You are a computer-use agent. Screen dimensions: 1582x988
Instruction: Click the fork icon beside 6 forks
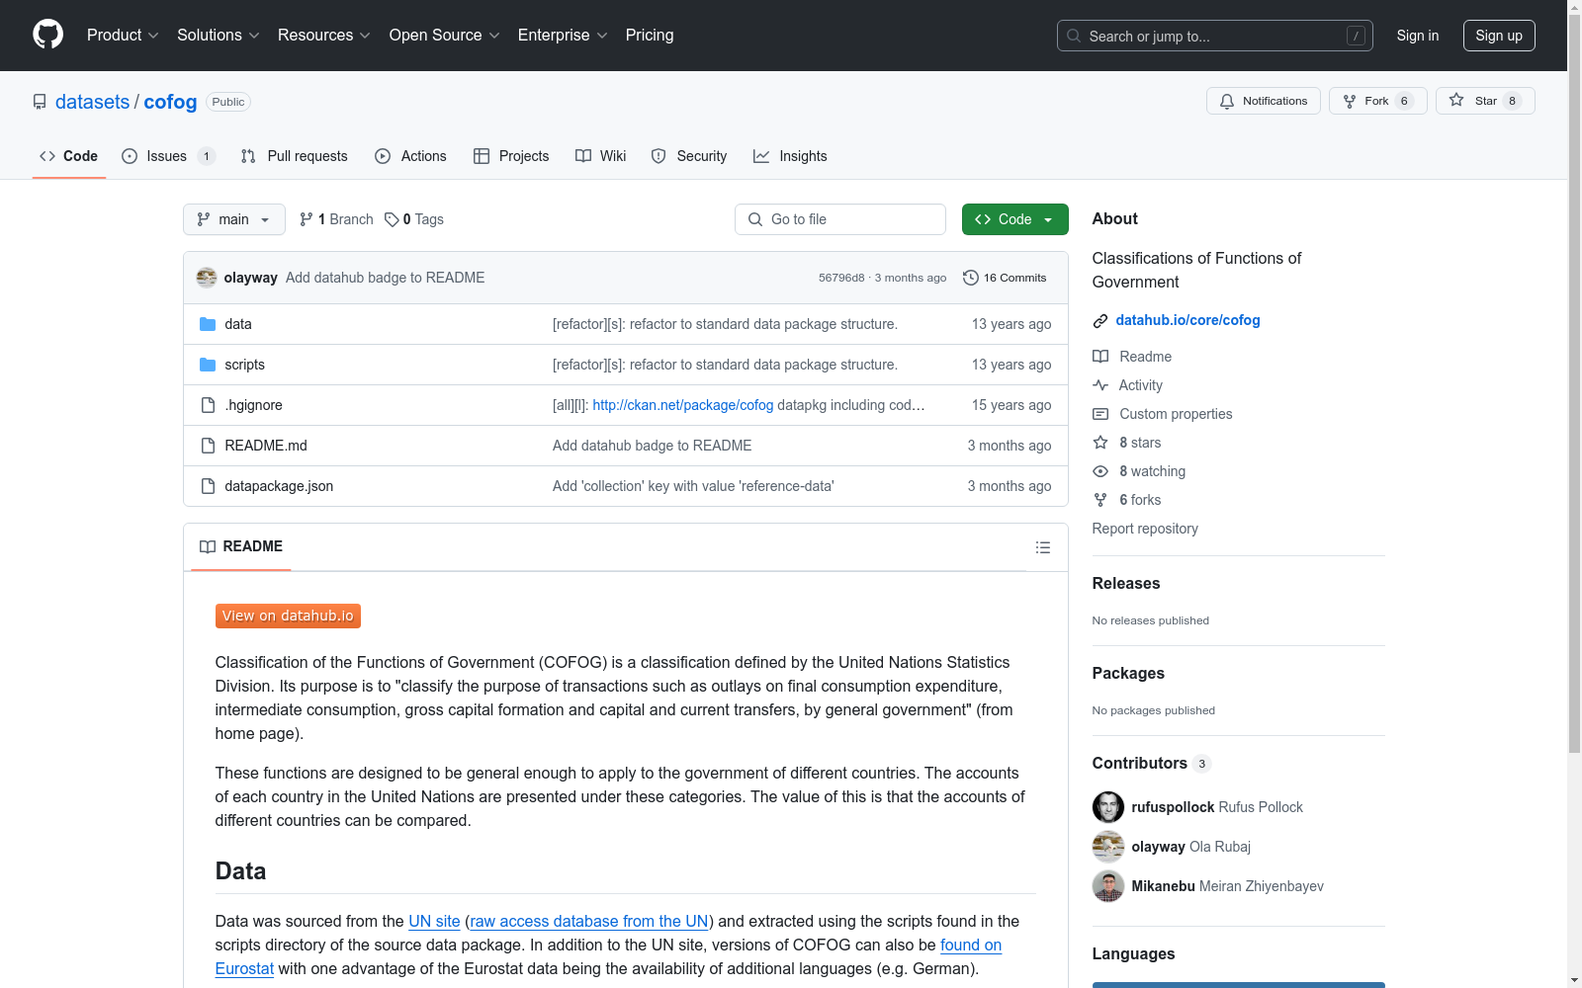[1100, 500]
